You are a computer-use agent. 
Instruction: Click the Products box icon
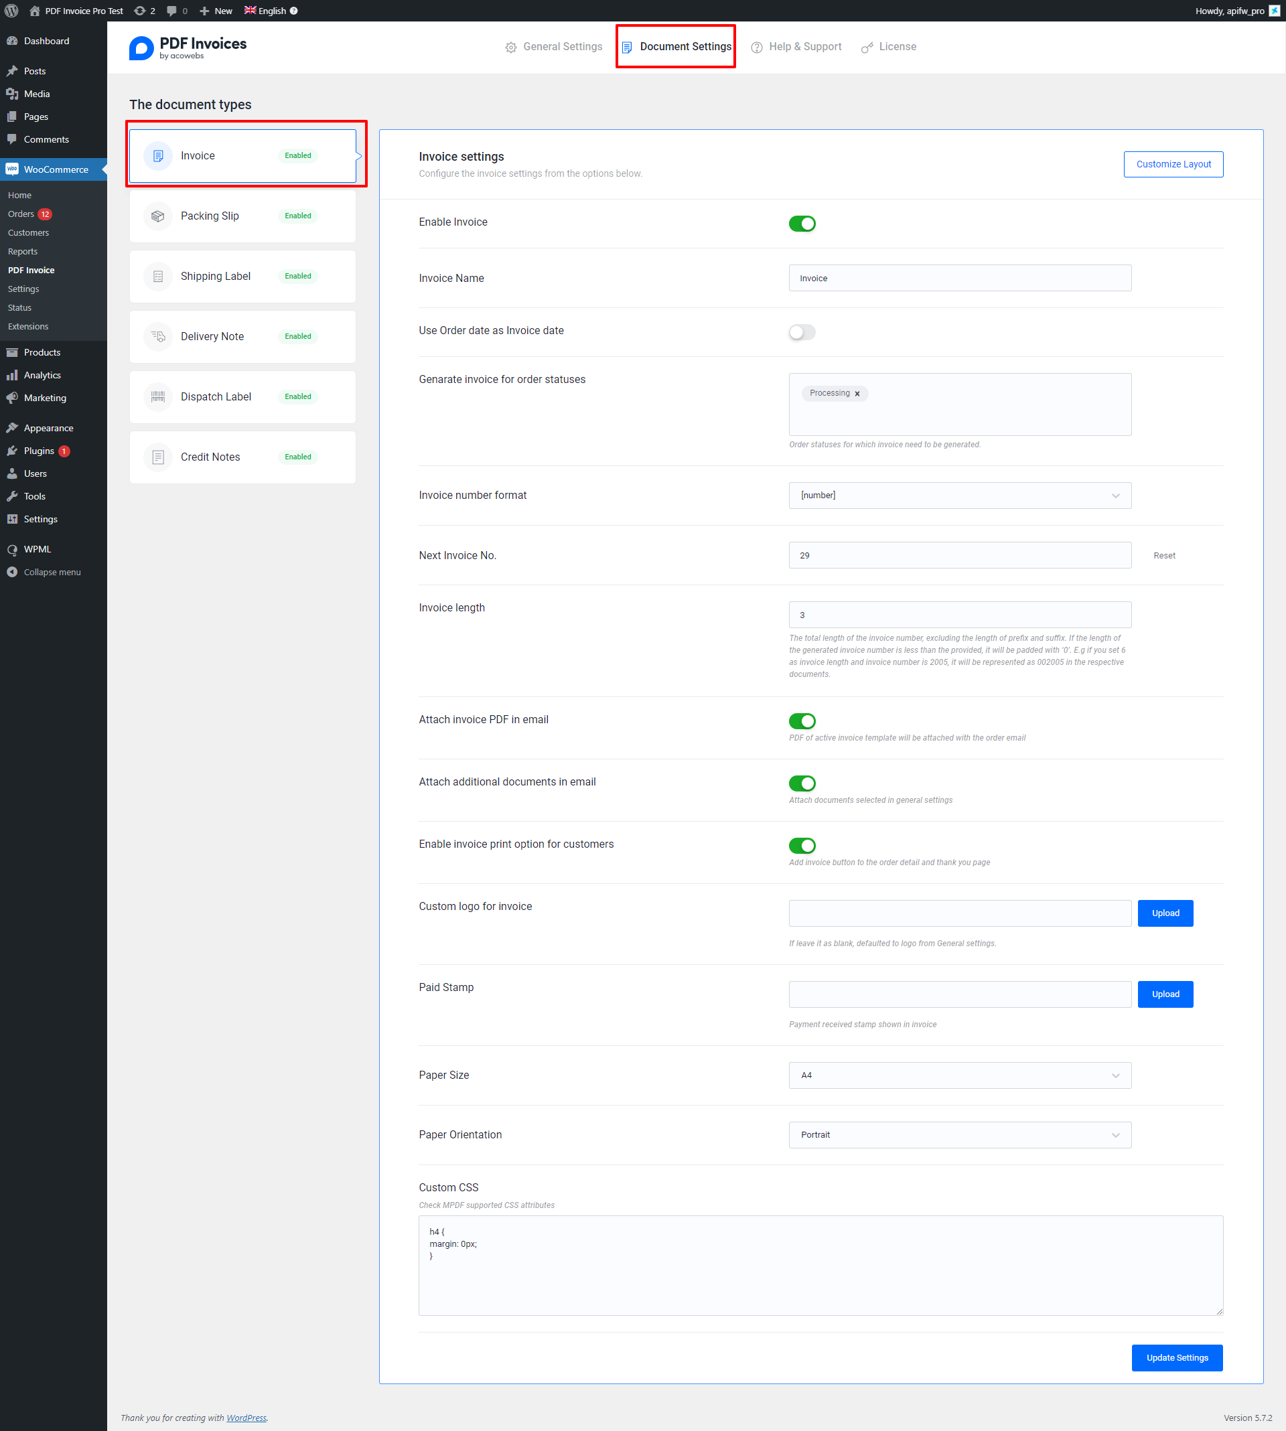tap(12, 352)
